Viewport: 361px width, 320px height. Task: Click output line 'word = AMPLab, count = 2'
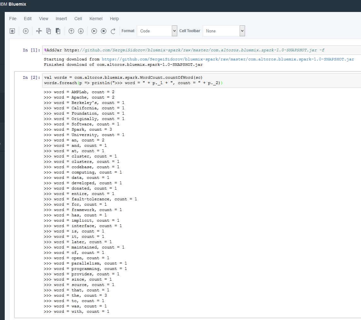click(x=79, y=92)
